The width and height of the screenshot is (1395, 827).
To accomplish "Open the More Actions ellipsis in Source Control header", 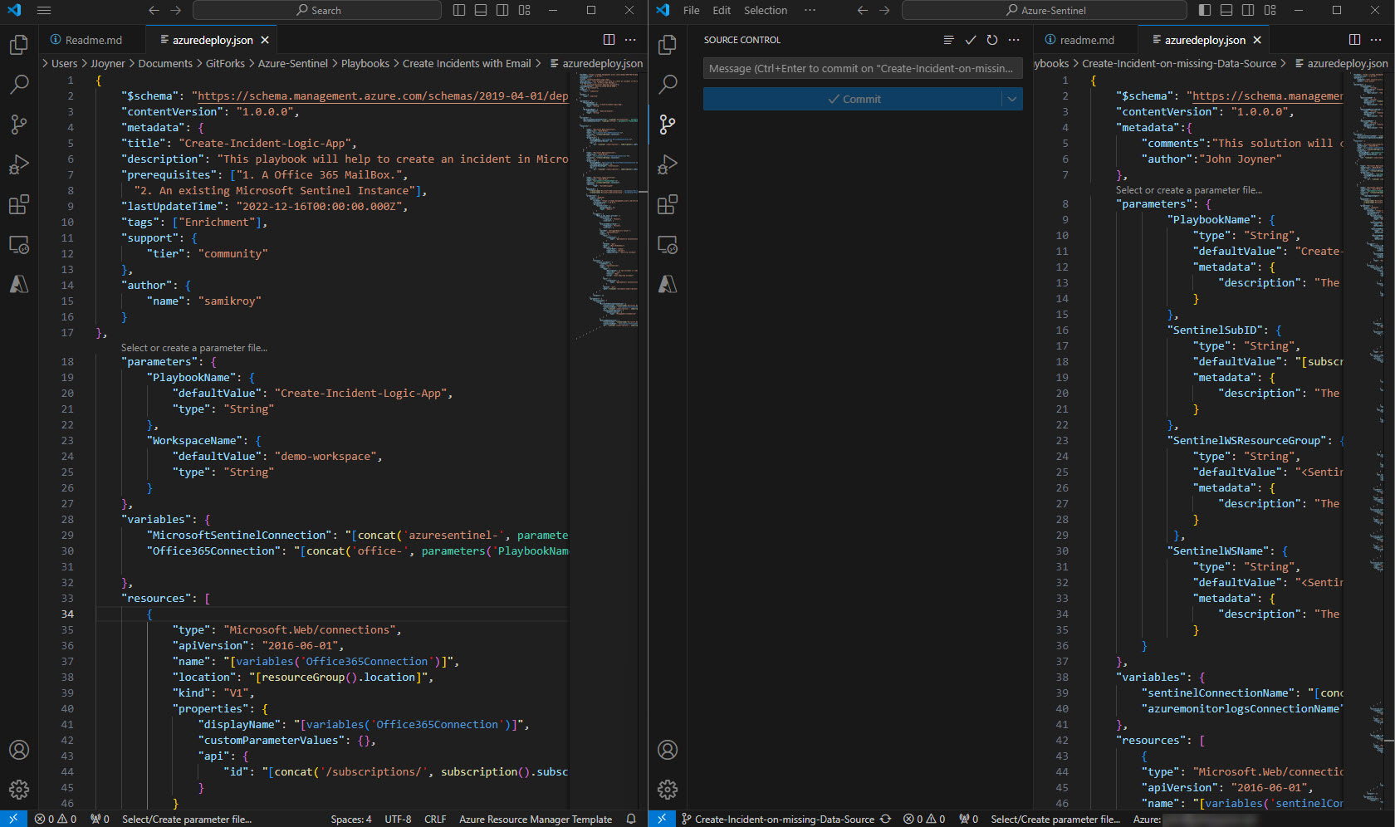I will (1014, 40).
